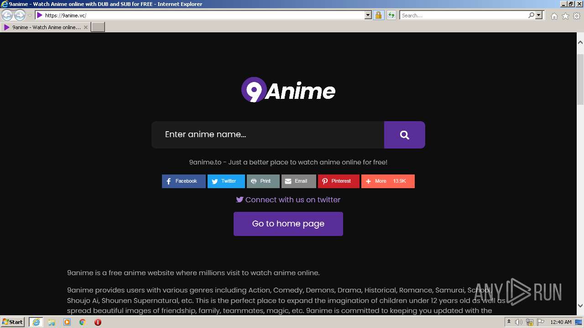
Task: Click the Home icon in IE
Action: click(554, 16)
